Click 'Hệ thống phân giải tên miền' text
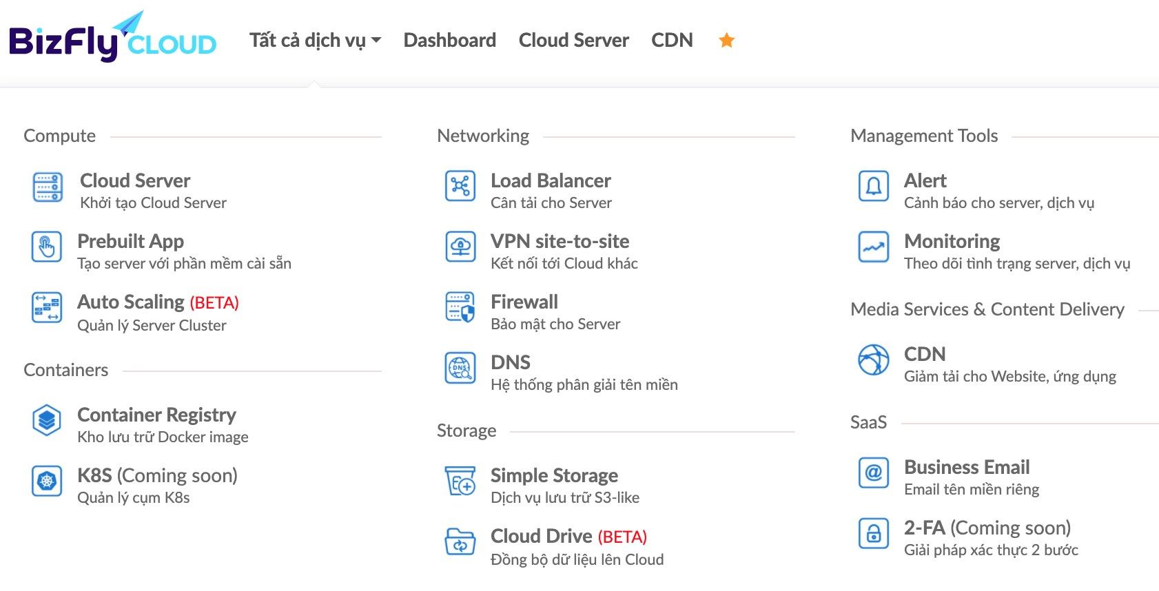Image resolution: width=1159 pixels, height=591 pixels. 584,384
